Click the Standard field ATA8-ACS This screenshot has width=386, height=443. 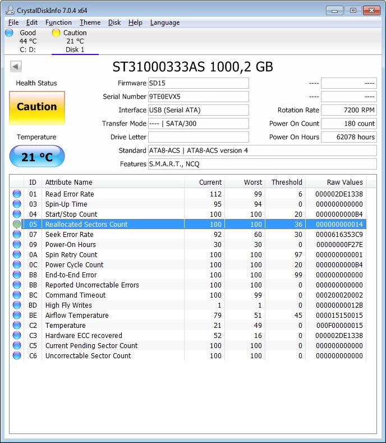263,150
